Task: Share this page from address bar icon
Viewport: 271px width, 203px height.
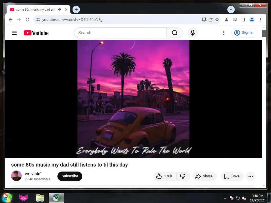Action: coord(210,20)
